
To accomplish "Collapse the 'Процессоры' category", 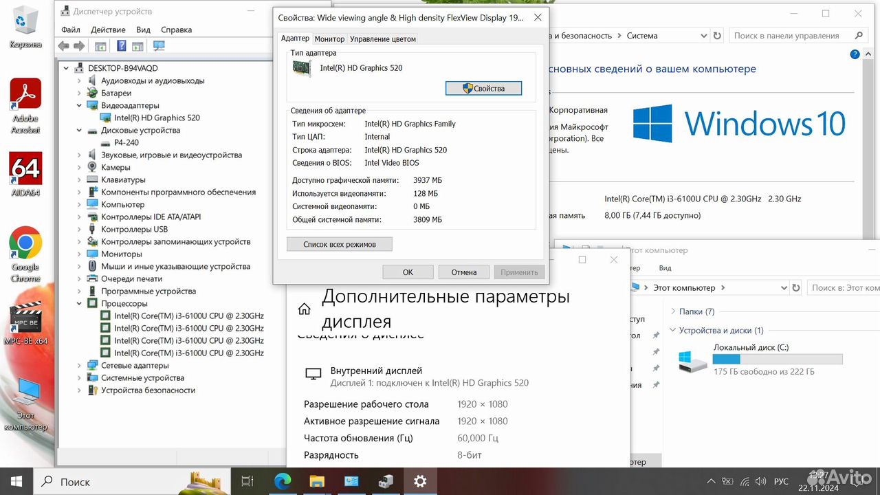I will [x=80, y=303].
